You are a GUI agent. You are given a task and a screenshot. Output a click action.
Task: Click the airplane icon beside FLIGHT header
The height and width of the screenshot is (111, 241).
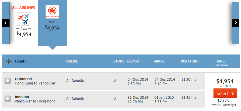pos(9,61)
